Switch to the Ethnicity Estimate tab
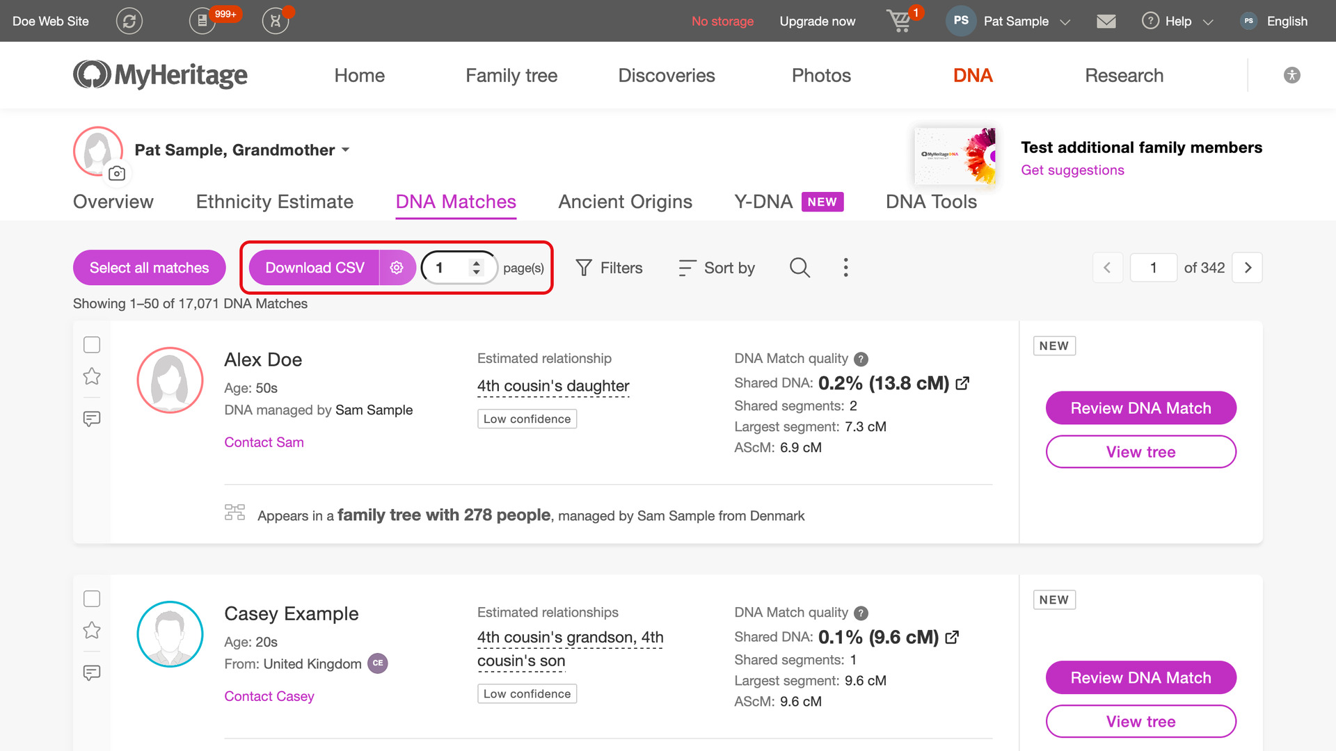This screenshot has width=1336, height=751. 275,202
